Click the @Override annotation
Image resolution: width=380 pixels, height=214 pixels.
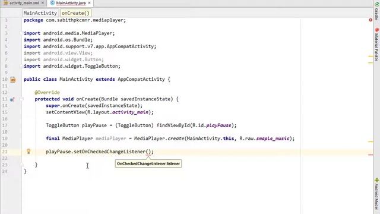pos(47,93)
